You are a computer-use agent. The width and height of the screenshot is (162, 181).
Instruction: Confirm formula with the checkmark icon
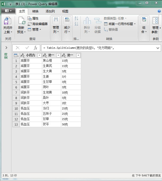point(27,48)
